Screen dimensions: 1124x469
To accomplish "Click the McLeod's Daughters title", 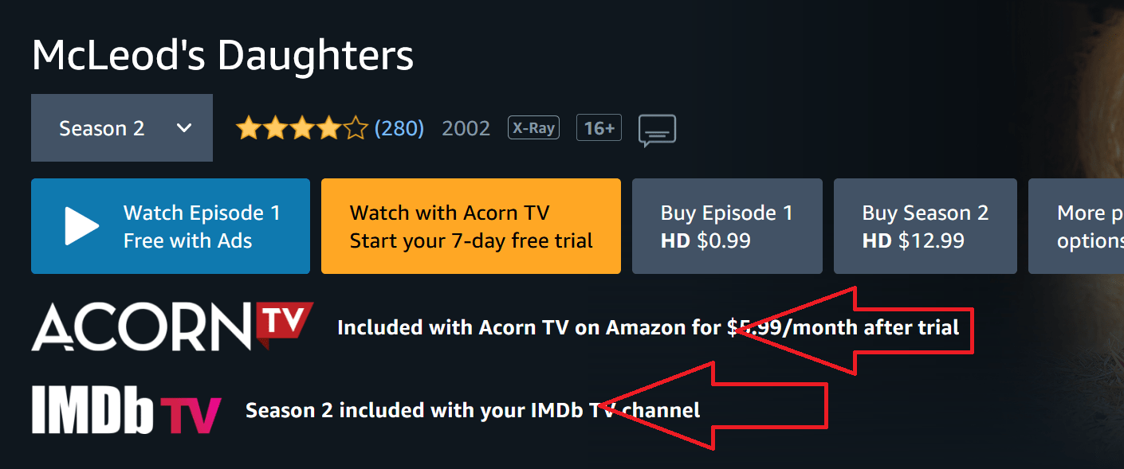I will 223,53.
